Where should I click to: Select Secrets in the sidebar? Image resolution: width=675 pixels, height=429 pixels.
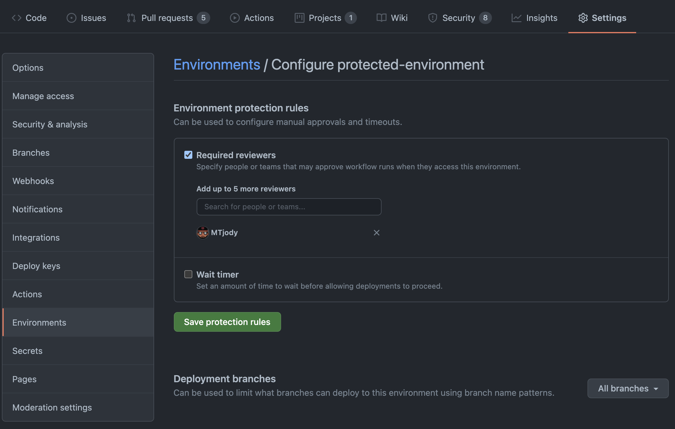27,351
